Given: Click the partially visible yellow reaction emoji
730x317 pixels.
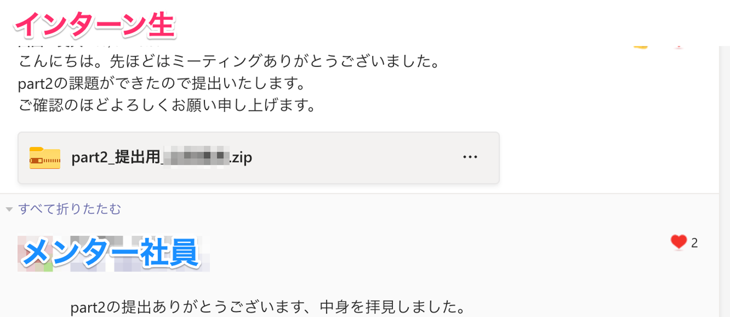Looking at the screenshot, I should point(641,47).
